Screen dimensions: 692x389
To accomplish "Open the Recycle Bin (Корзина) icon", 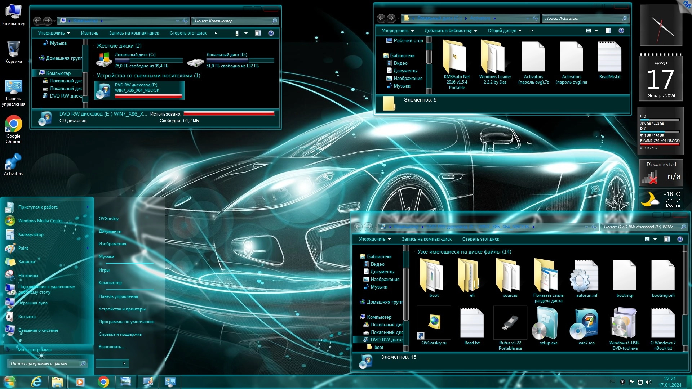I will pos(13,49).
